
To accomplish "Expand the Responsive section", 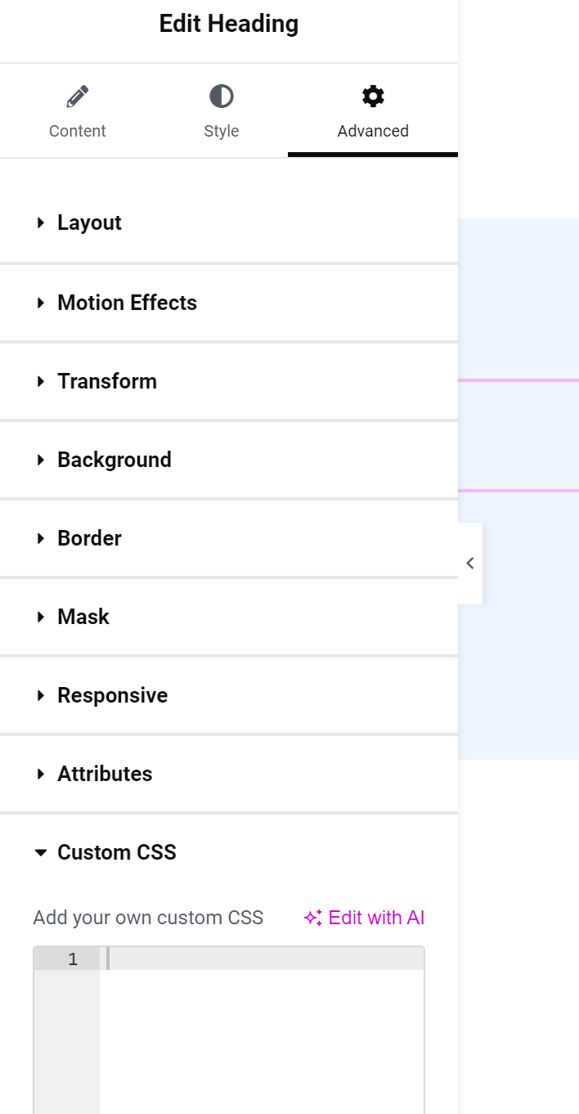I will 229,695.
